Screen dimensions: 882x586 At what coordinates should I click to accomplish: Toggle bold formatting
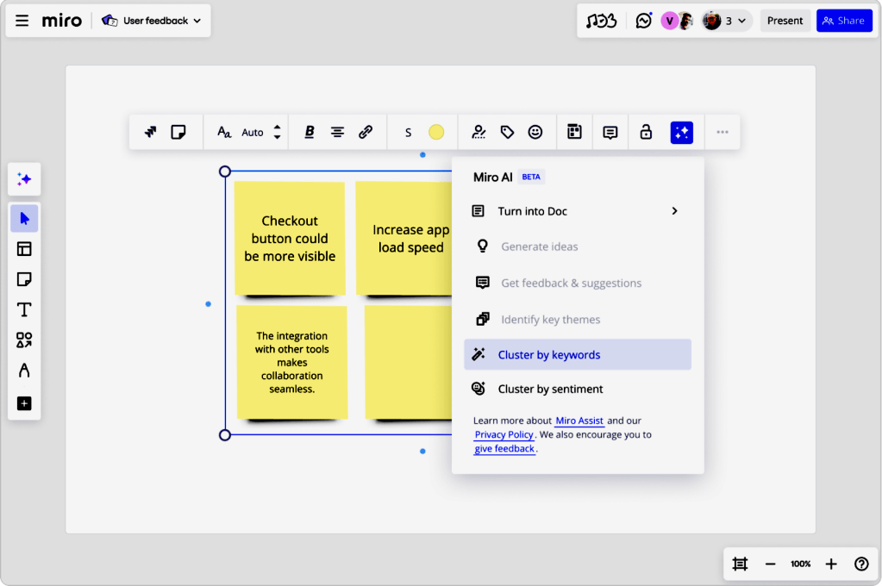(310, 132)
